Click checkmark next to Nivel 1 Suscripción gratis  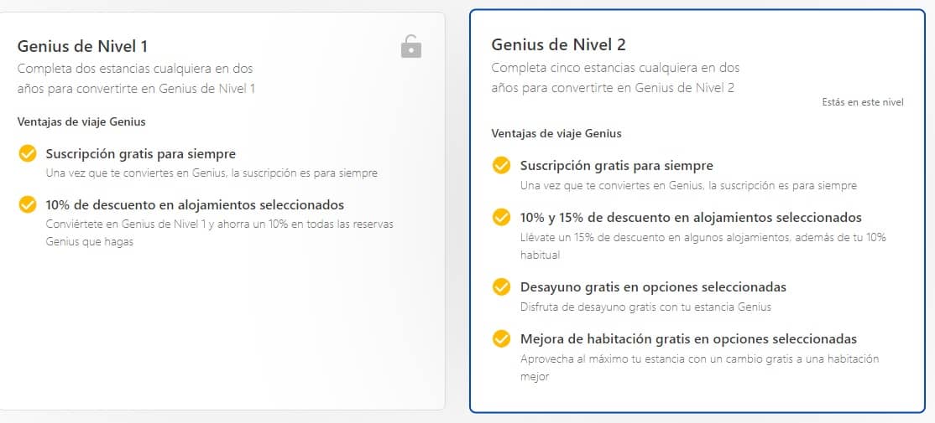(x=28, y=153)
